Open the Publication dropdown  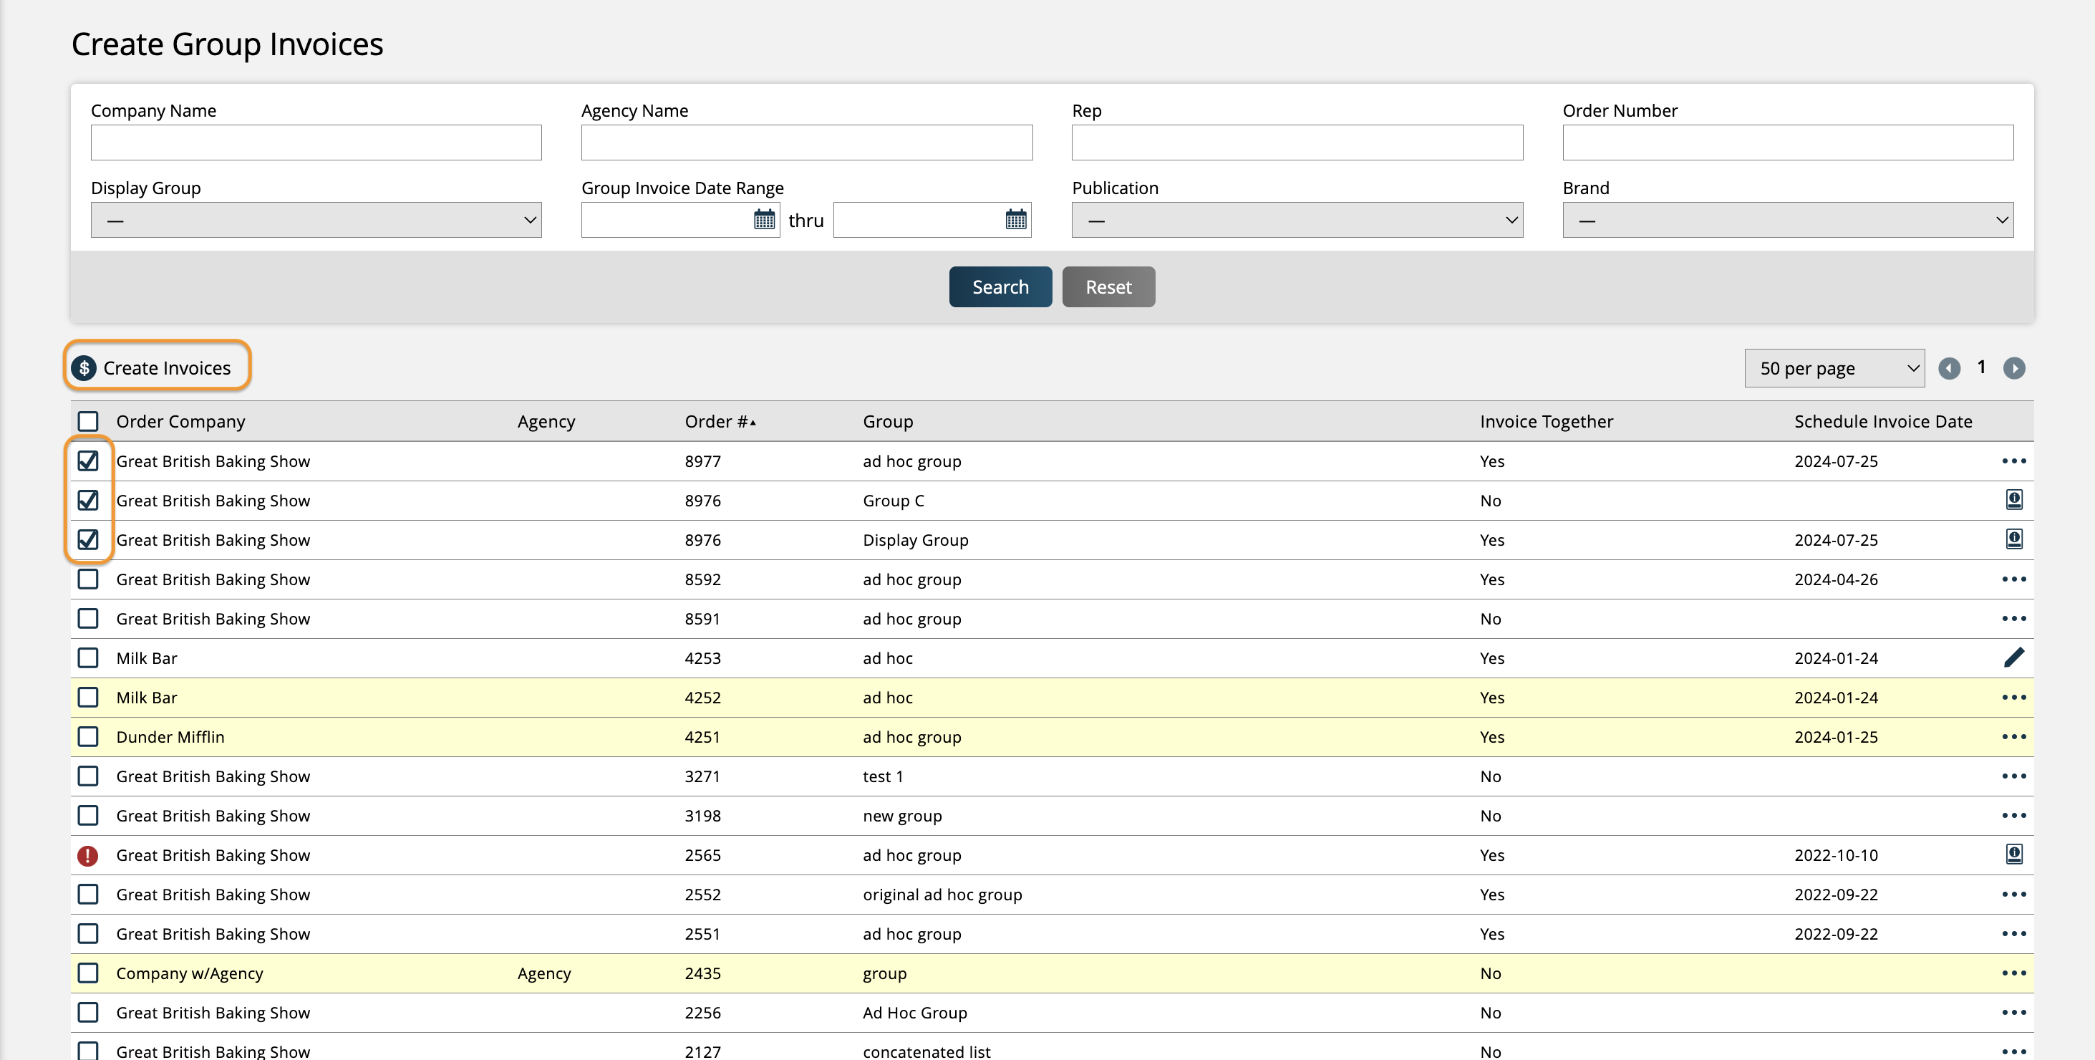[1297, 221]
